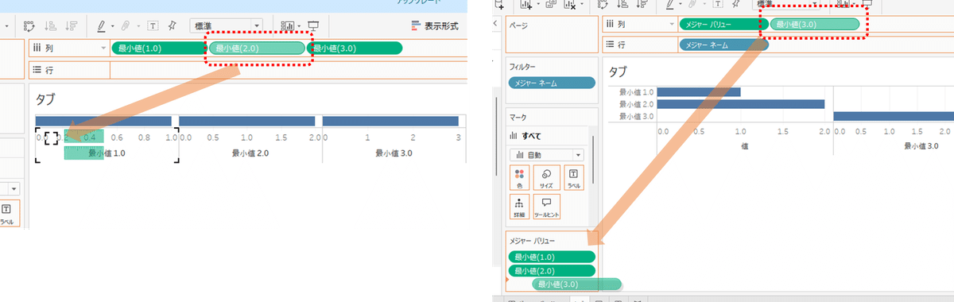Open the 列 shelf dropdown arrow in right window
Screen dimensions: 954x302
coord(673,25)
